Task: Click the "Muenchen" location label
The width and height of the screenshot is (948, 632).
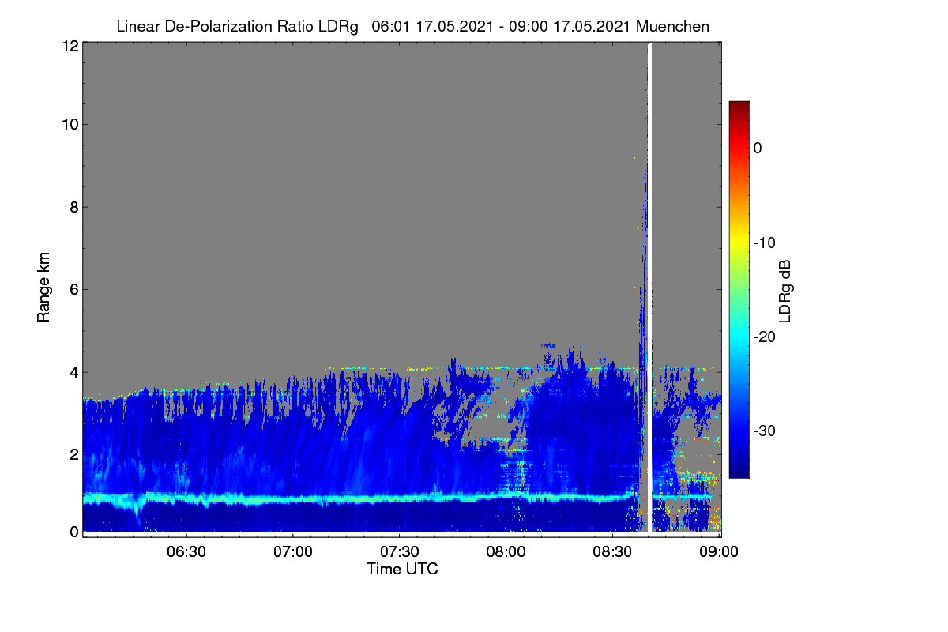Action: (673, 26)
